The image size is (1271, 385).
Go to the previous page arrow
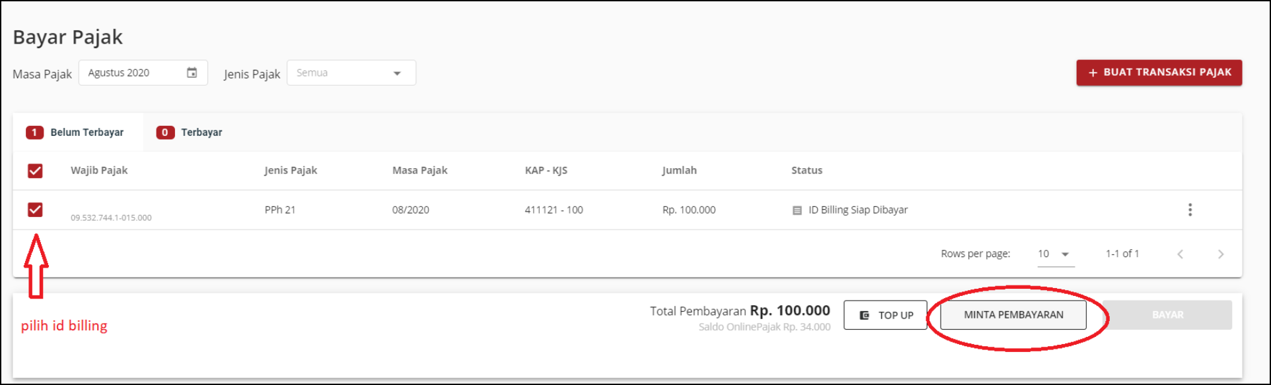[1180, 254]
